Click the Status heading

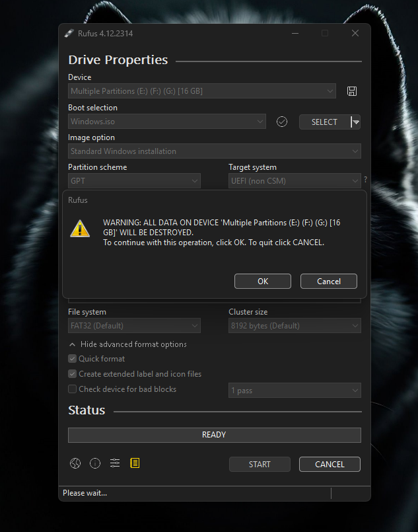[x=87, y=410]
